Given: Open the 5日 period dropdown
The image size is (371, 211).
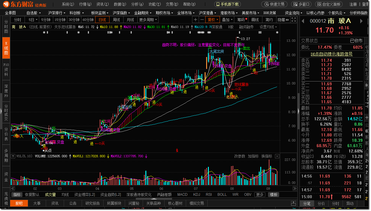Looking at the screenshot, I should [x=33, y=20].
